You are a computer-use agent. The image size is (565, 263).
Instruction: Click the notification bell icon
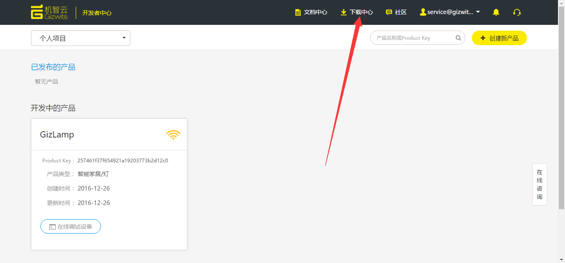point(496,12)
